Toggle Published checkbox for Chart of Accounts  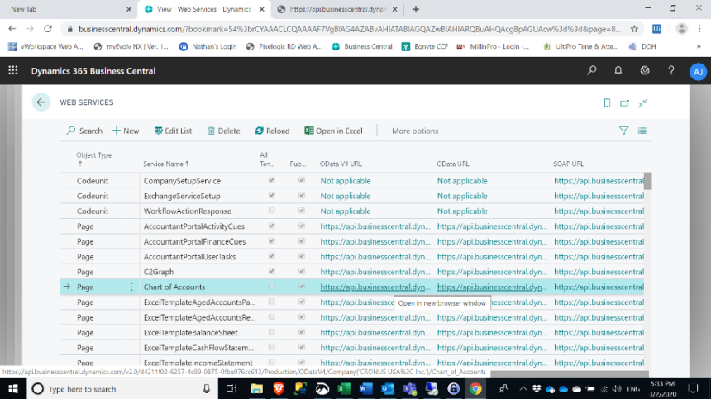pos(302,287)
